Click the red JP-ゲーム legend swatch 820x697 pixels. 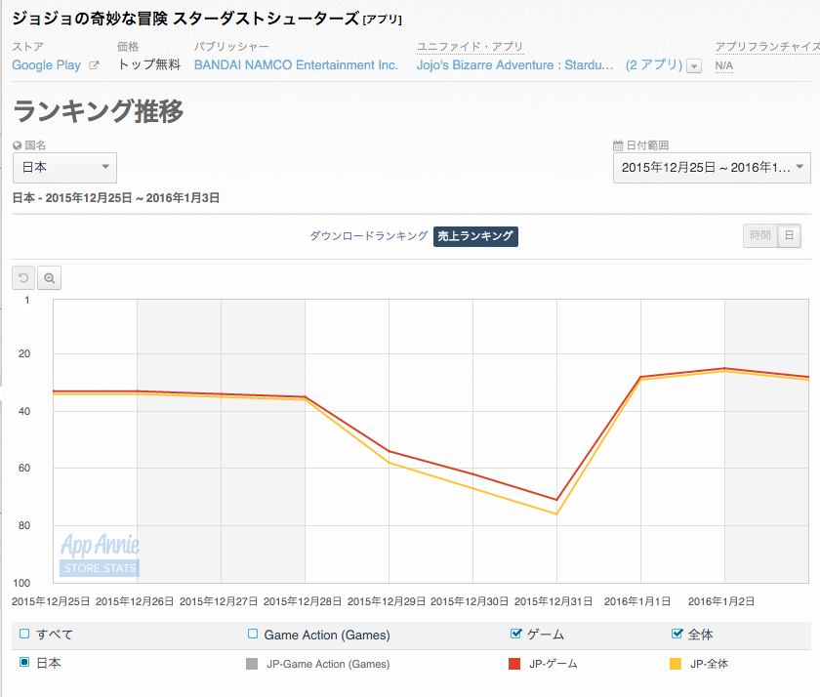[x=514, y=664]
